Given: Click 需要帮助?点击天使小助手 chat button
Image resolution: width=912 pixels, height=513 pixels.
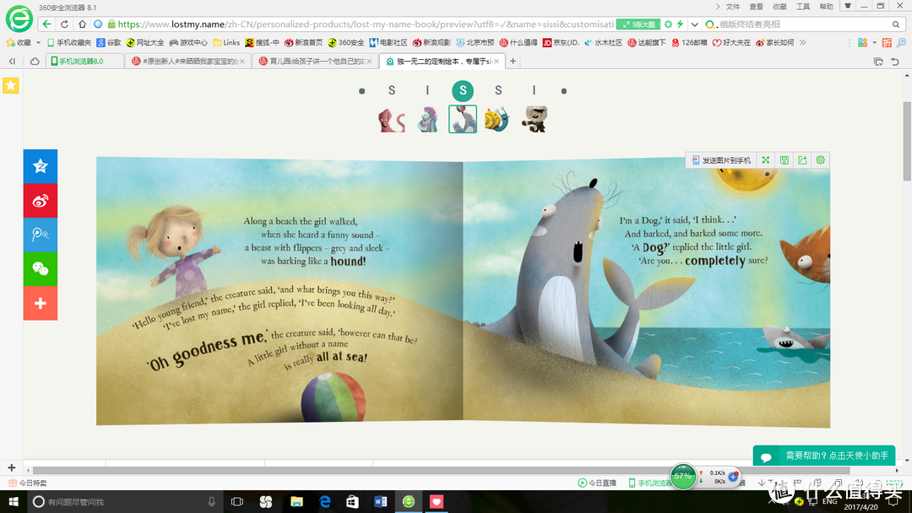Looking at the screenshot, I should click(823, 456).
